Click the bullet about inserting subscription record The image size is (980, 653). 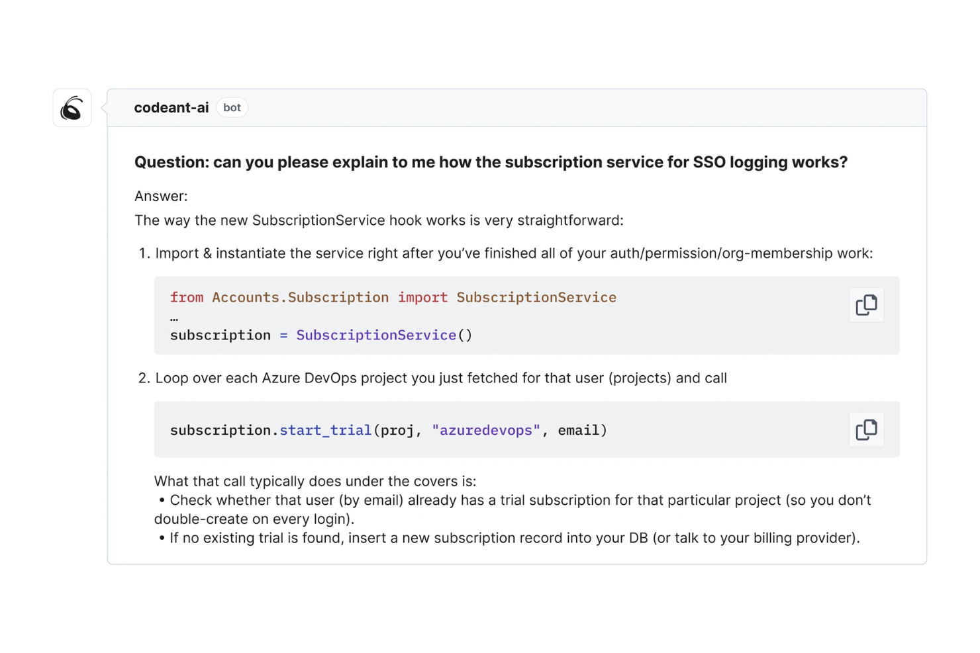509,538
